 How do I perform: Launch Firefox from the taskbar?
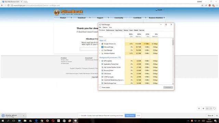pyautogui.click(x=47, y=121)
